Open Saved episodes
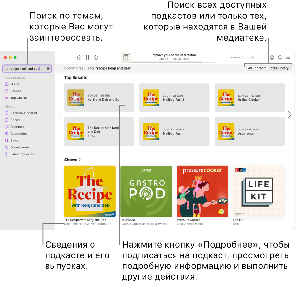 click(15, 140)
